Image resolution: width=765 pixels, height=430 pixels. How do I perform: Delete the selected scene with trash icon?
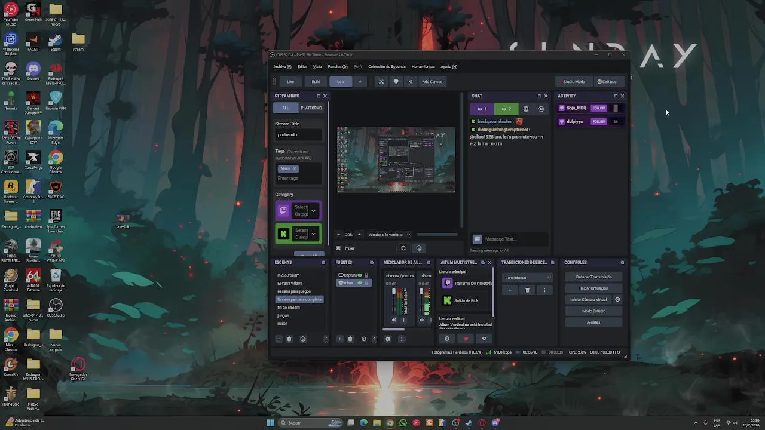[x=289, y=339]
